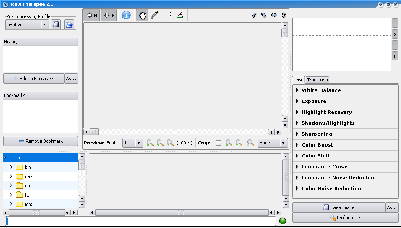This screenshot has height=228, width=401.
Task: Expand the dev folder
Action: tap(11, 176)
